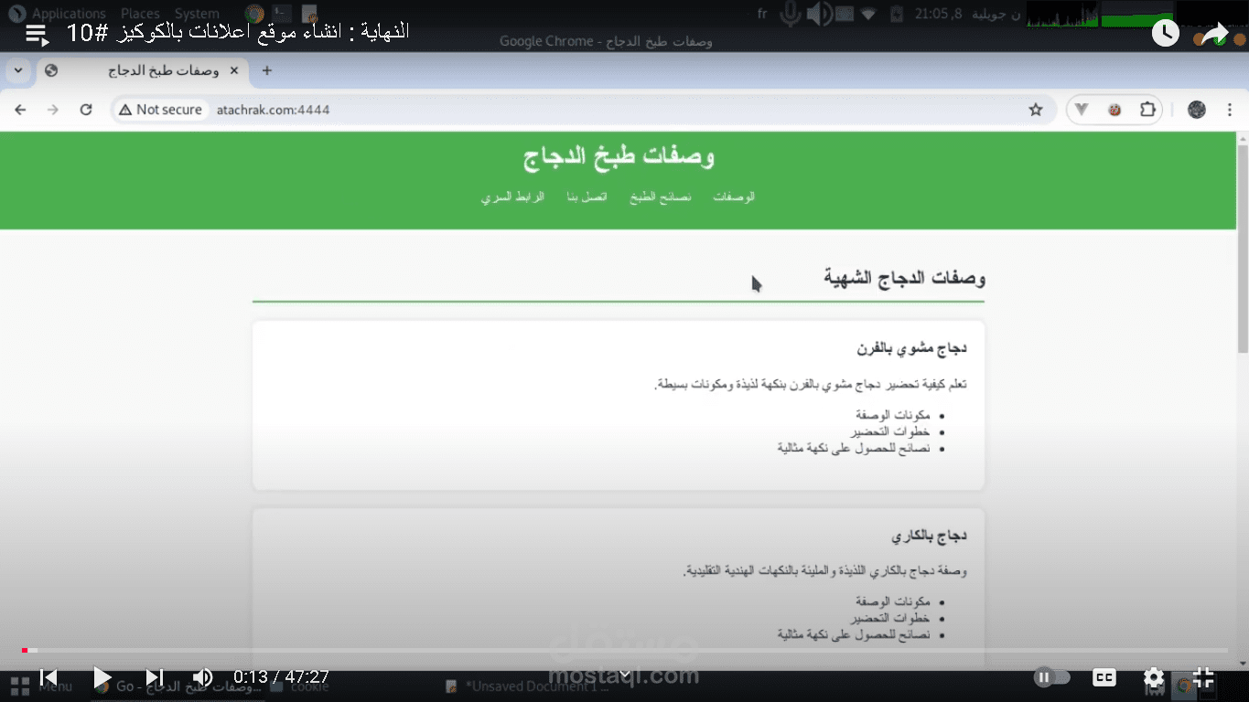Click the دجاج بالكاري recipe title
The height and width of the screenshot is (702, 1249).
pos(929,535)
